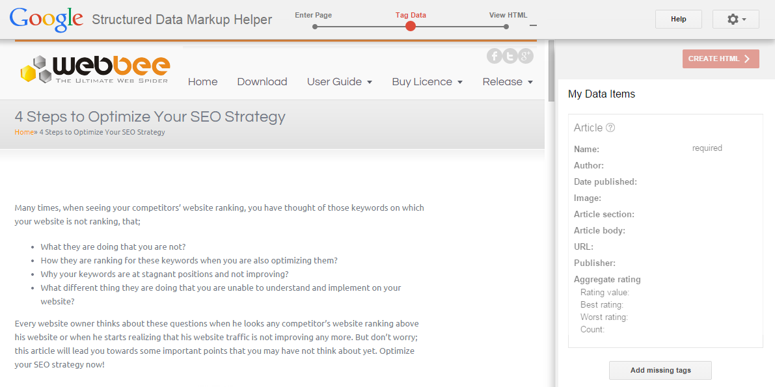Click the 'Article body:' data item label
775x387 pixels.
[x=599, y=231]
